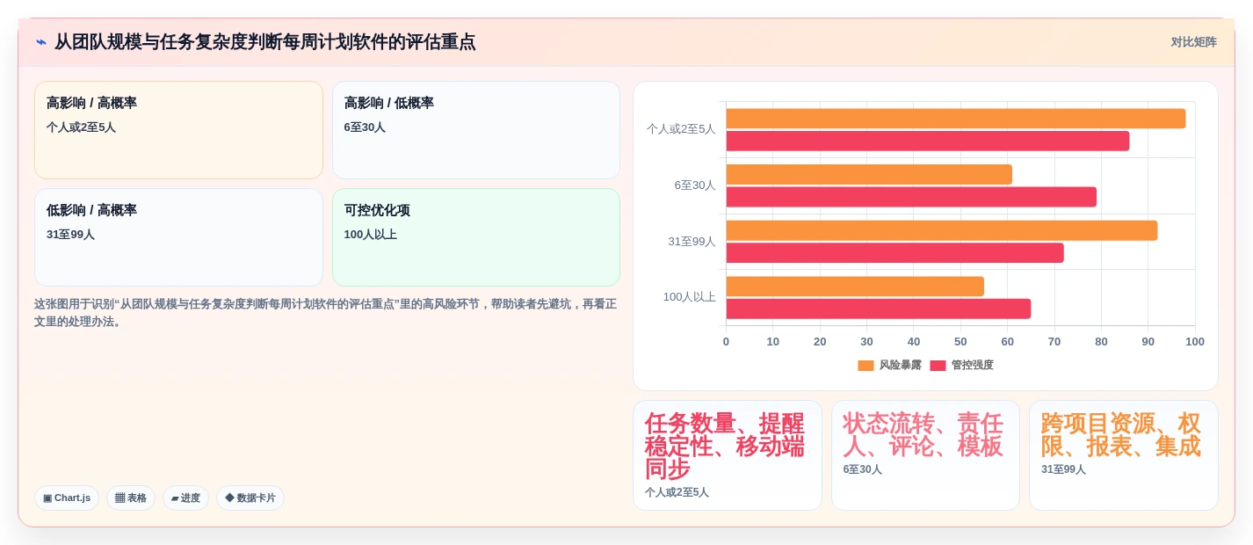Click the red 管控强度 legend swatch
The height and width of the screenshot is (545, 1253).
[x=938, y=366]
